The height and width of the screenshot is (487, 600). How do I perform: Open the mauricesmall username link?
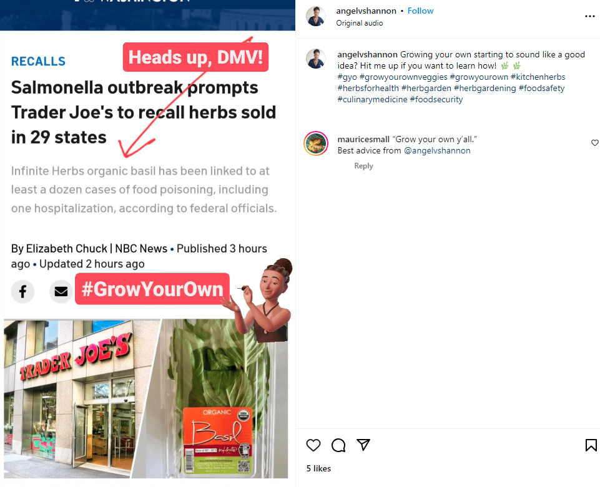click(x=363, y=140)
